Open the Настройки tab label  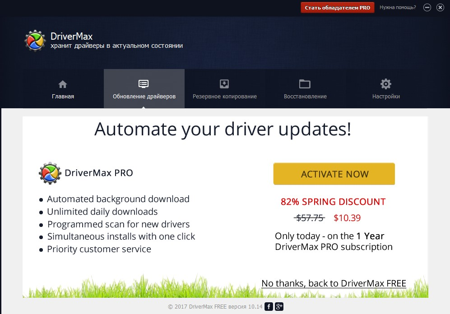point(386,97)
